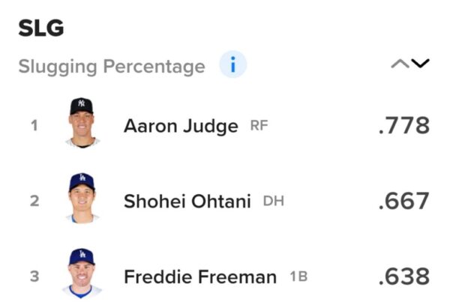Expand using the dark down chevron
450x308 pixels.
tap(420, 64)
